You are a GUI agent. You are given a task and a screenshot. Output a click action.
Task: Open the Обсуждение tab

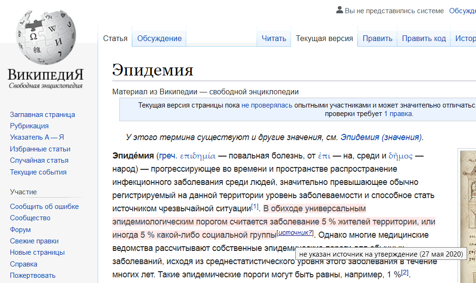click(159, 39)
